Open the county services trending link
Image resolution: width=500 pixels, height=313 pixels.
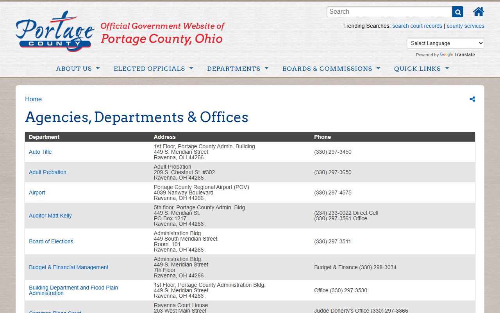pyautogui.click(x=465, y=26)
